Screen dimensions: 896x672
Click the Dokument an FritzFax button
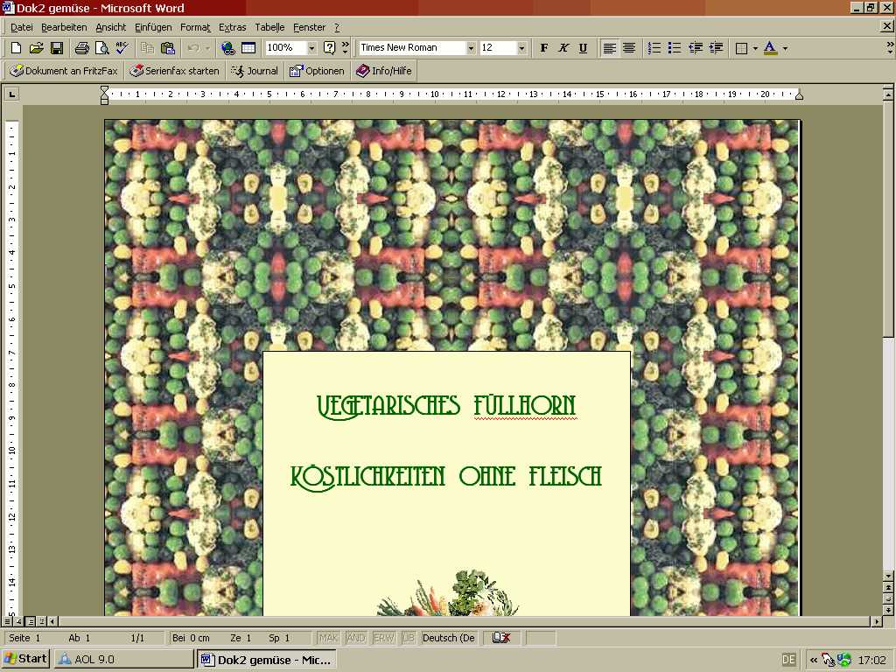64,71
